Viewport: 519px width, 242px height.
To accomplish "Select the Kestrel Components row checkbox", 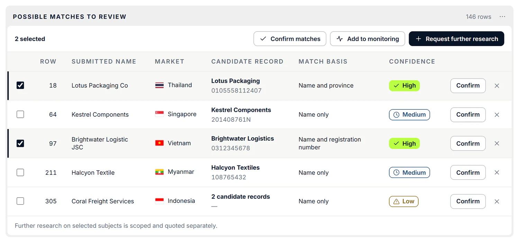I will click(20, 114).
